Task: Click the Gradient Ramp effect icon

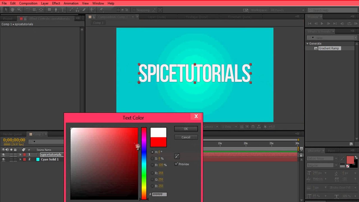Action: coord(316,48)
